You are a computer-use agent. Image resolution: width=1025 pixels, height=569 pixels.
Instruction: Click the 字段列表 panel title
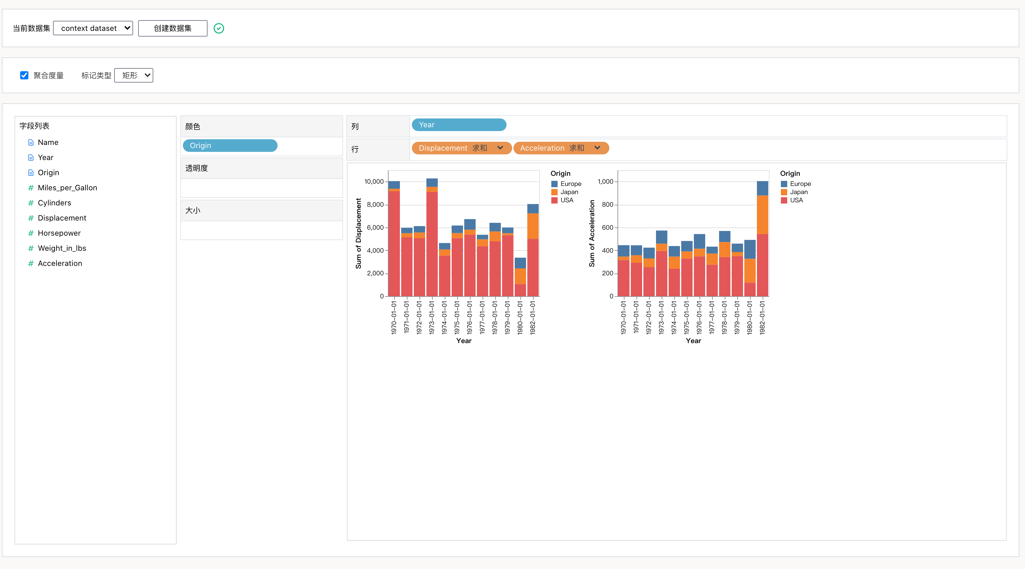pos(34,126)
